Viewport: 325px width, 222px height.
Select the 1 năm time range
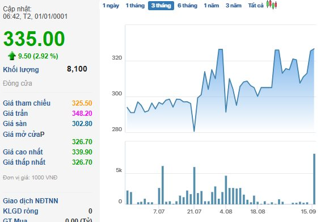click(212, 6)
